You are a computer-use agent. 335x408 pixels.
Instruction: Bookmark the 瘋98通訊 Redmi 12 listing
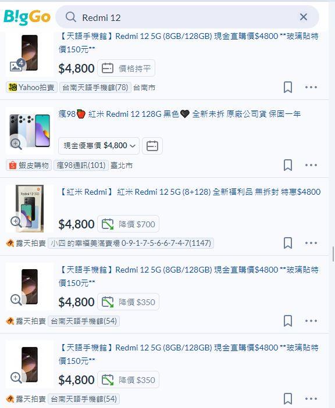(x=288, y=165)
